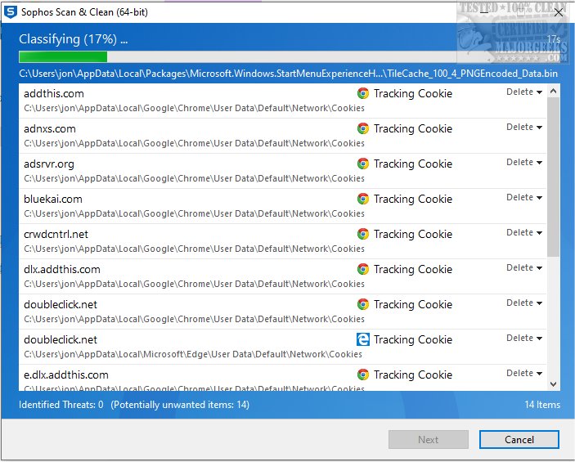
Task: Select the adsrvr.org entry name
Action: [x=49, y=164]
